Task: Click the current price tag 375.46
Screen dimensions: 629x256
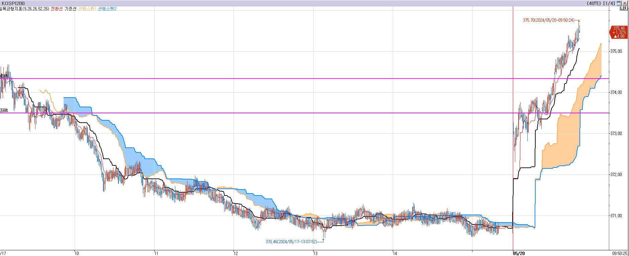Action: 618,32
